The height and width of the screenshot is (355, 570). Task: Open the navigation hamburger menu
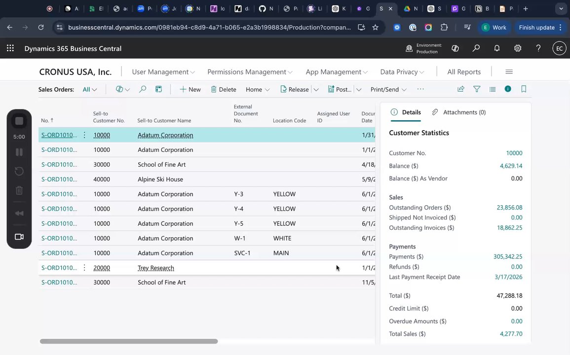(509, 71)
